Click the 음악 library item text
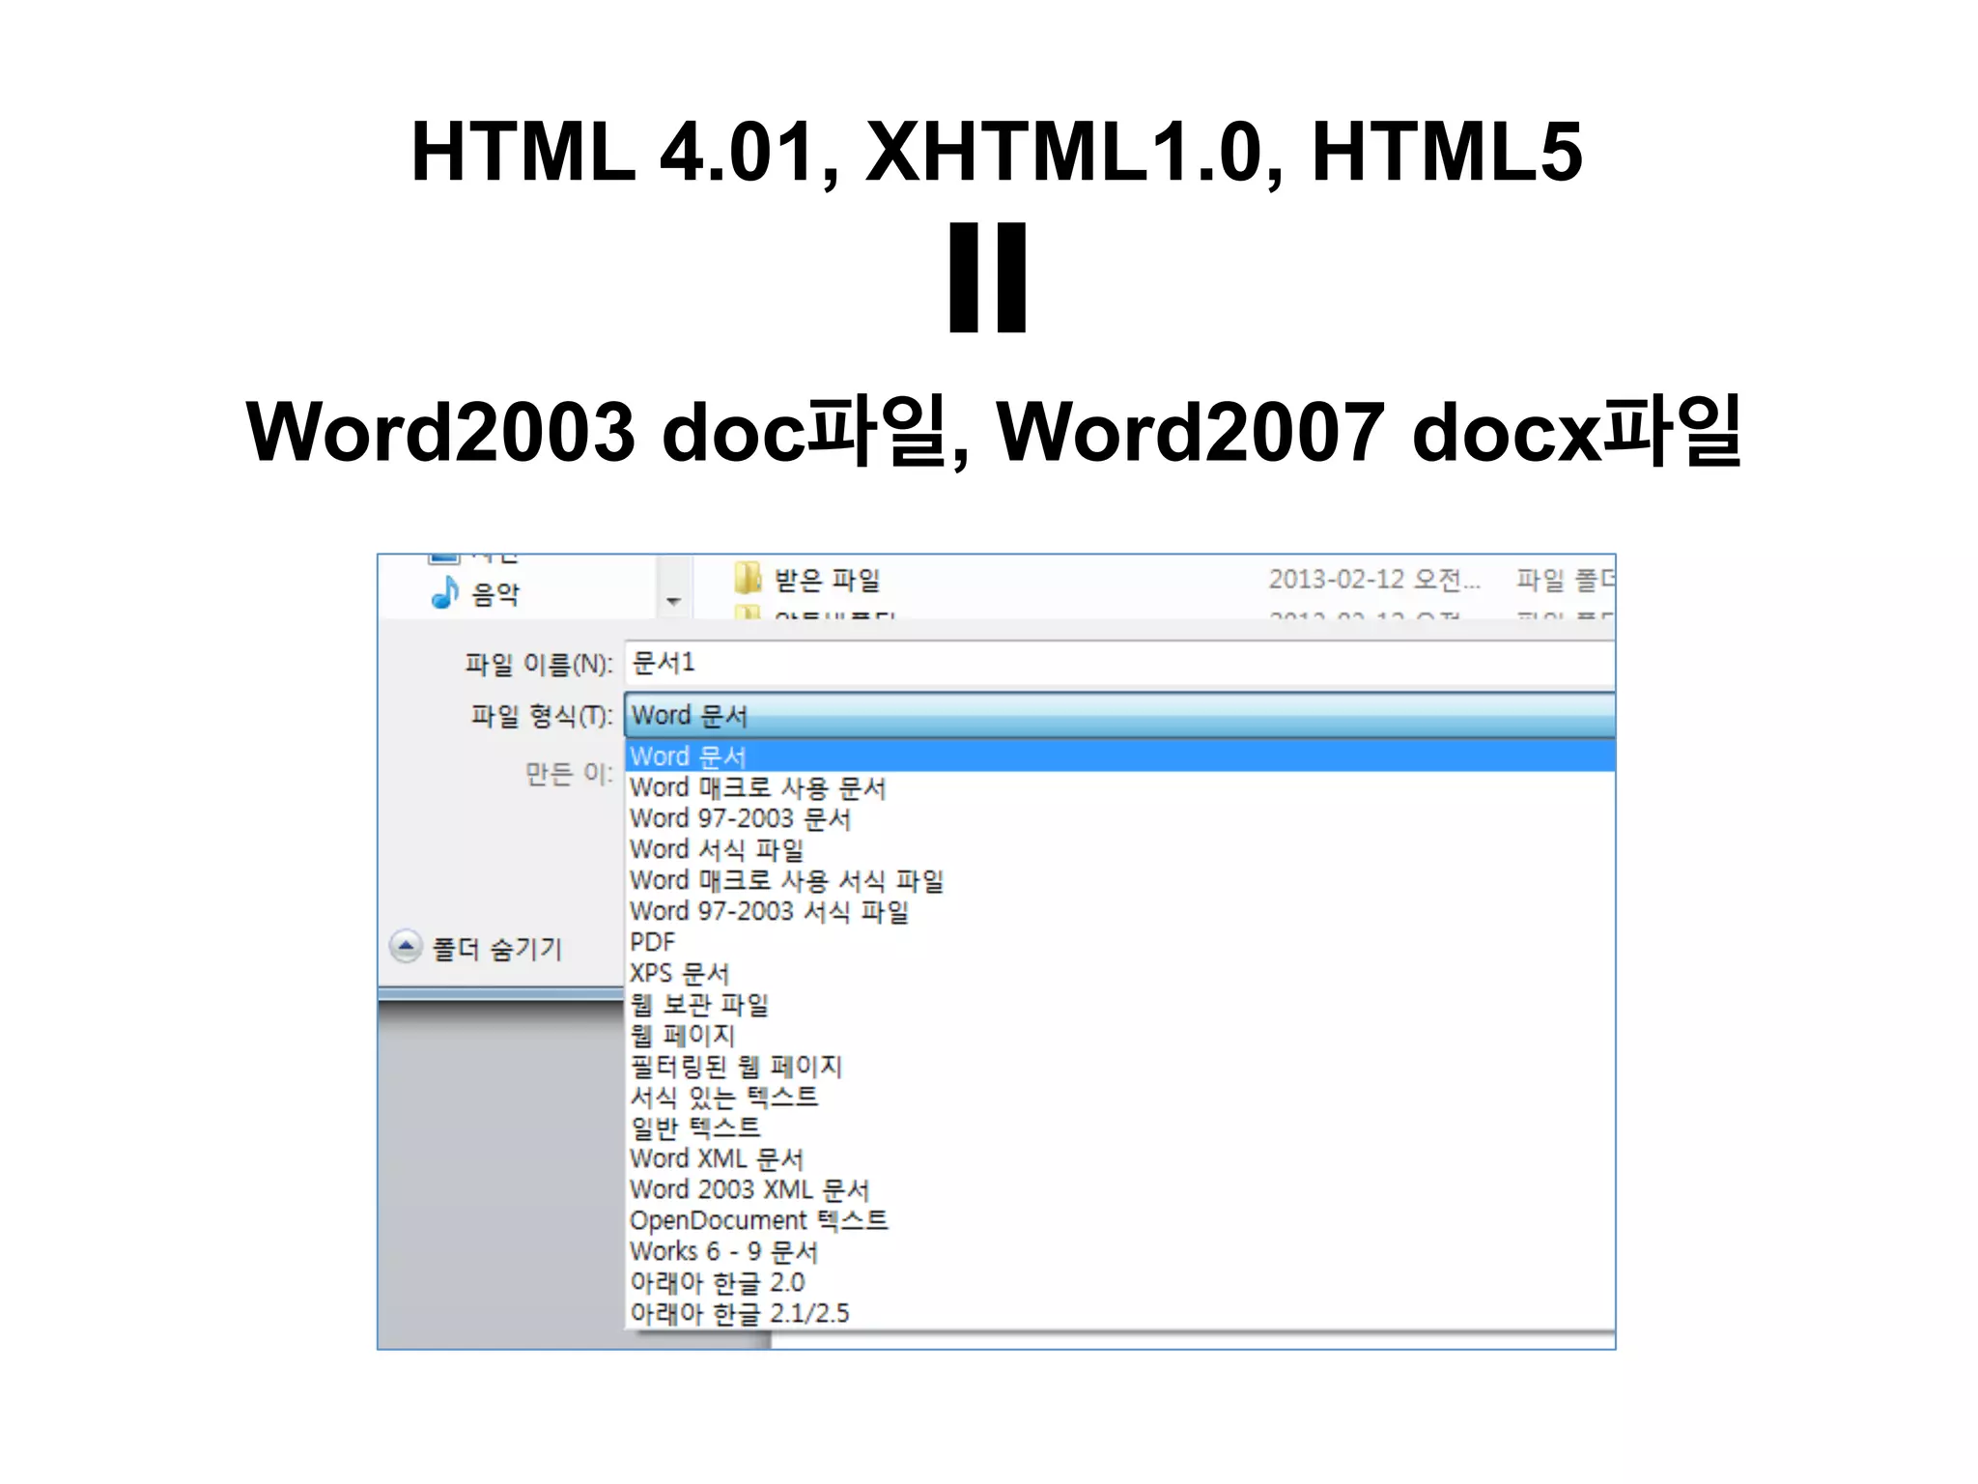 pos(494,593)
